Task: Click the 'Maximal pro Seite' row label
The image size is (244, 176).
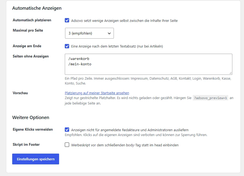Action: point(28,30)
